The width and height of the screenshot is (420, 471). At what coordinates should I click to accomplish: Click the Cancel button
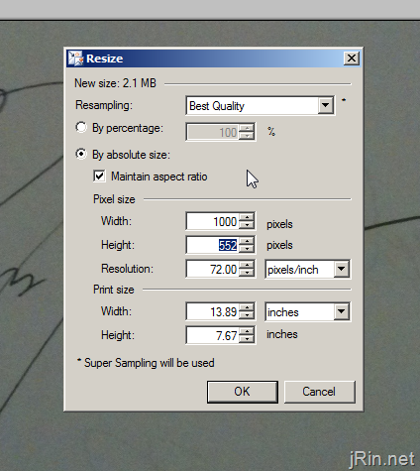[x=319, y=392]
